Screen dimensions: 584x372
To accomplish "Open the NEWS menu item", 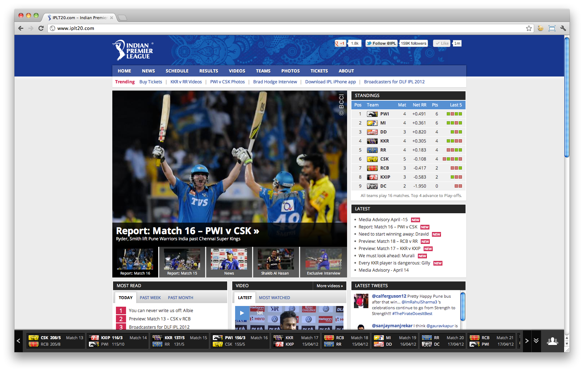I will pyautogui.click(x=148, y=71).
